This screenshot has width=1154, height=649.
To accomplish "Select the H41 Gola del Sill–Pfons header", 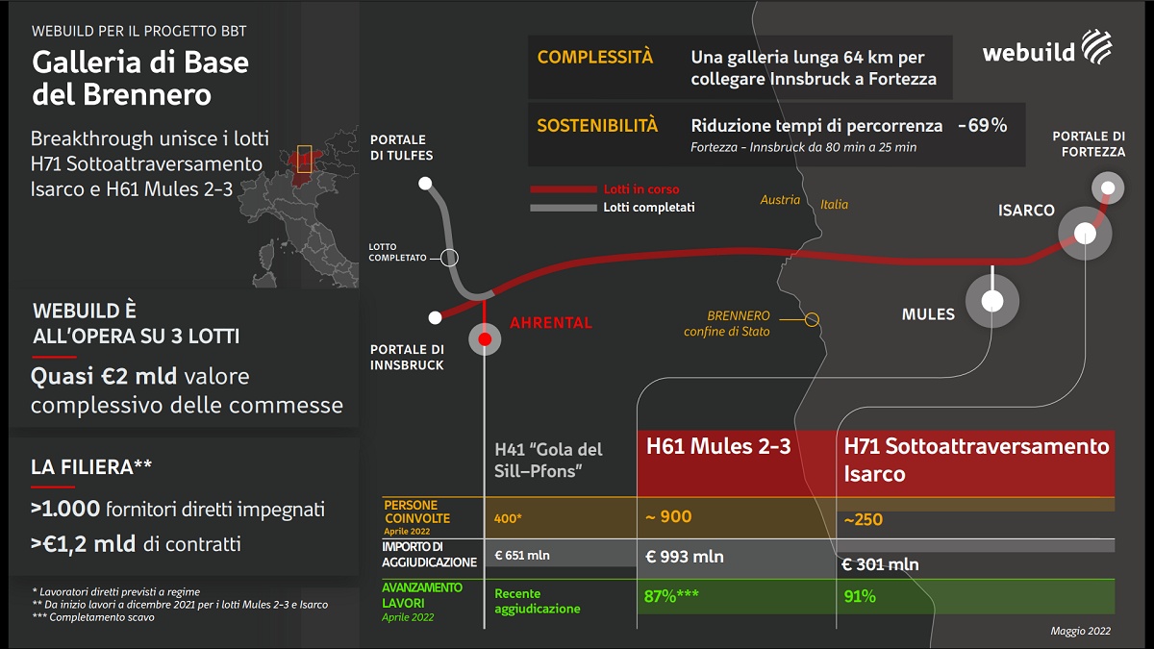I will pos(548,462).
